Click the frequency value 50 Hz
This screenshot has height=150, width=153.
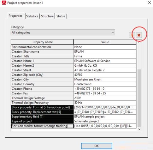coord(105,103)
